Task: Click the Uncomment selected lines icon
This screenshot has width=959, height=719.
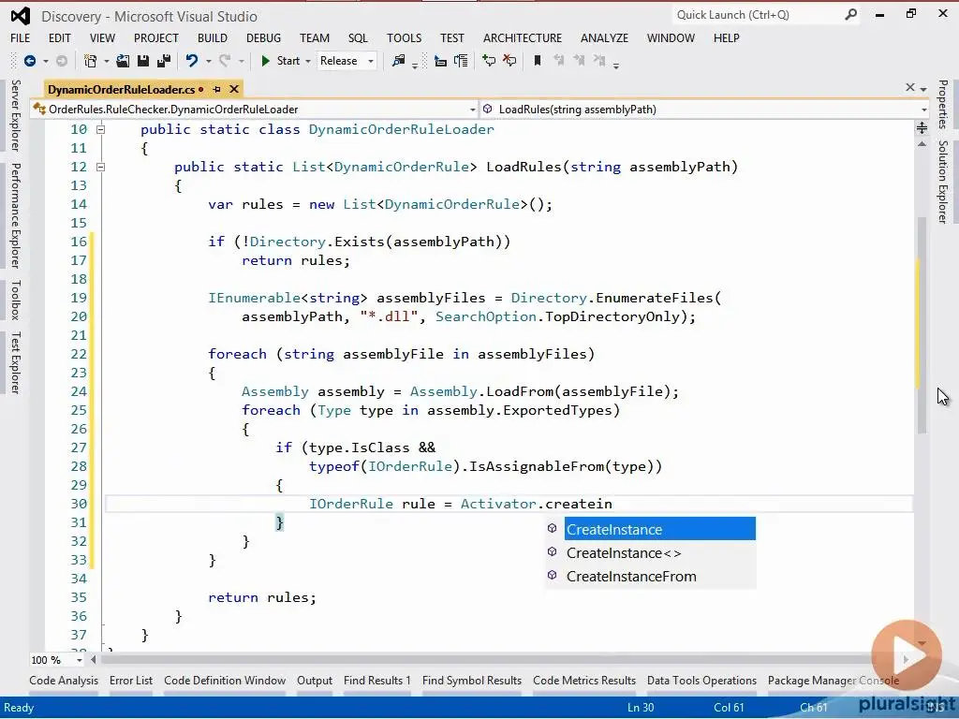Action: 509,61
